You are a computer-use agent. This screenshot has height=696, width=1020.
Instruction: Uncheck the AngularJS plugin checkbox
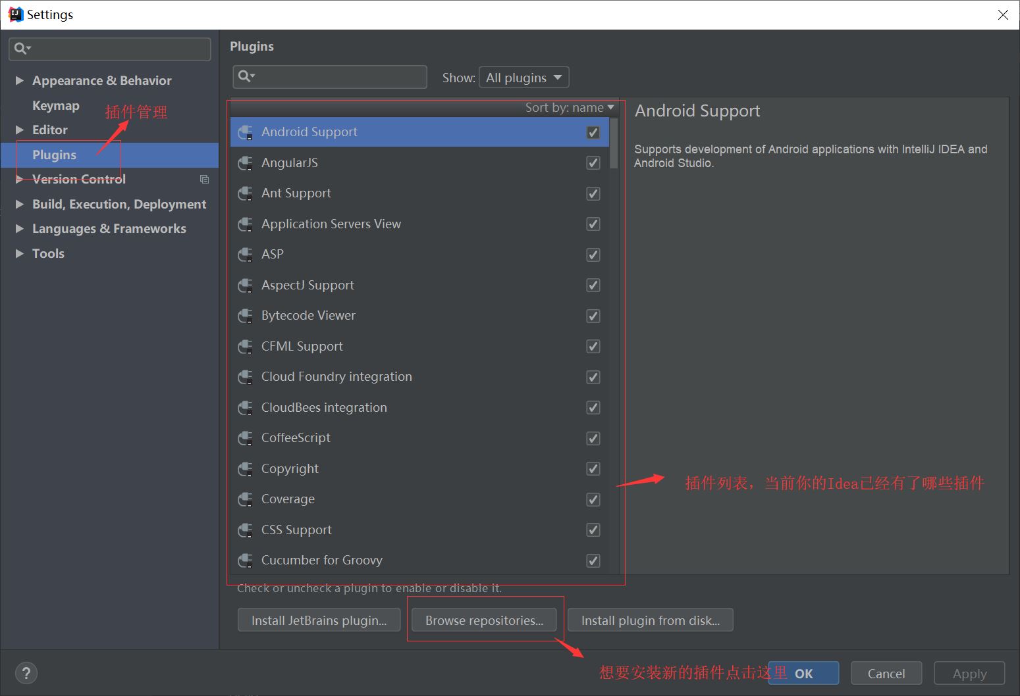(593, 163)
